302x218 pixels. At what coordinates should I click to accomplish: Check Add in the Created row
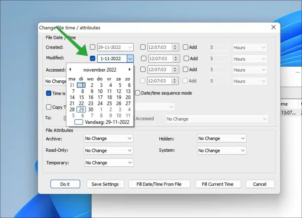[185, 47]
